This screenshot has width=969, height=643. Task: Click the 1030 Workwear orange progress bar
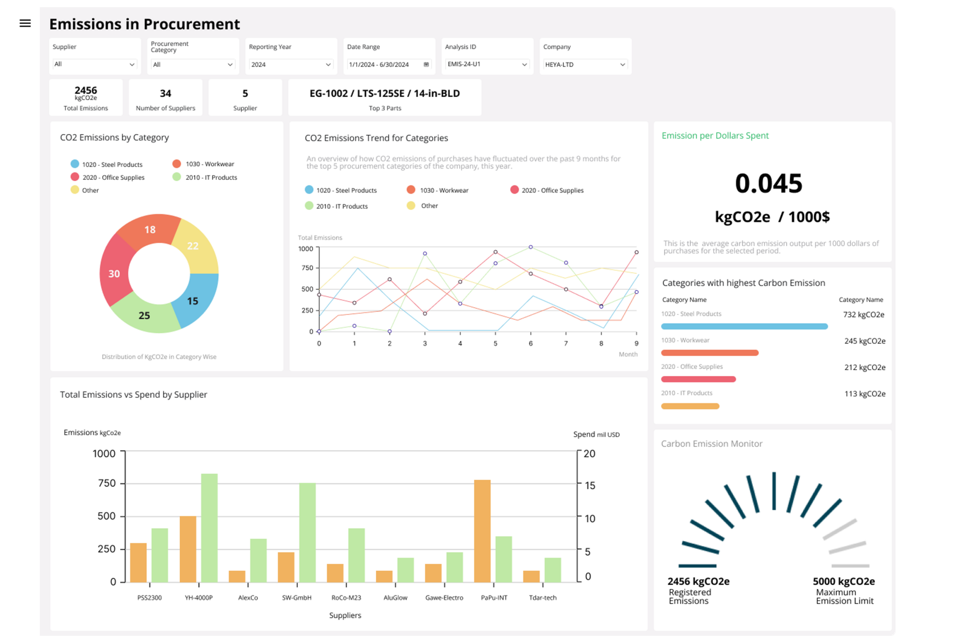709,353
